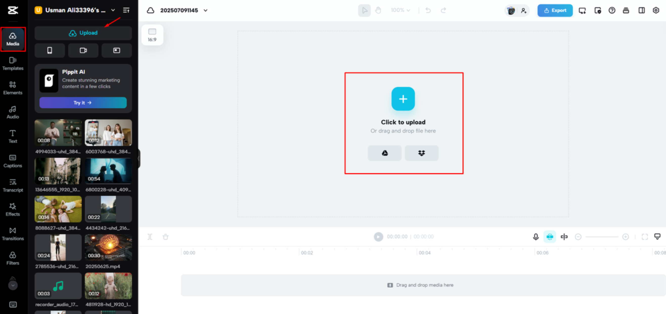
Task: Switch to the Captions tab
Action: pyautogui.click(x=13, y=161)
